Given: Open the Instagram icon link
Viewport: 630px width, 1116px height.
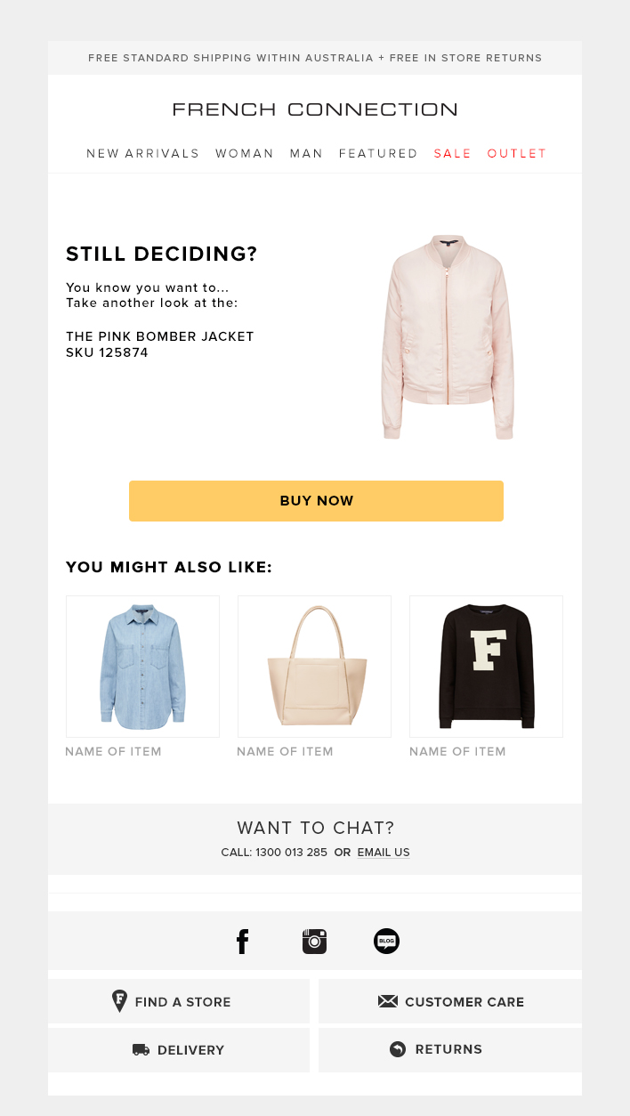Looking at the screenshot, I should 314,941.
